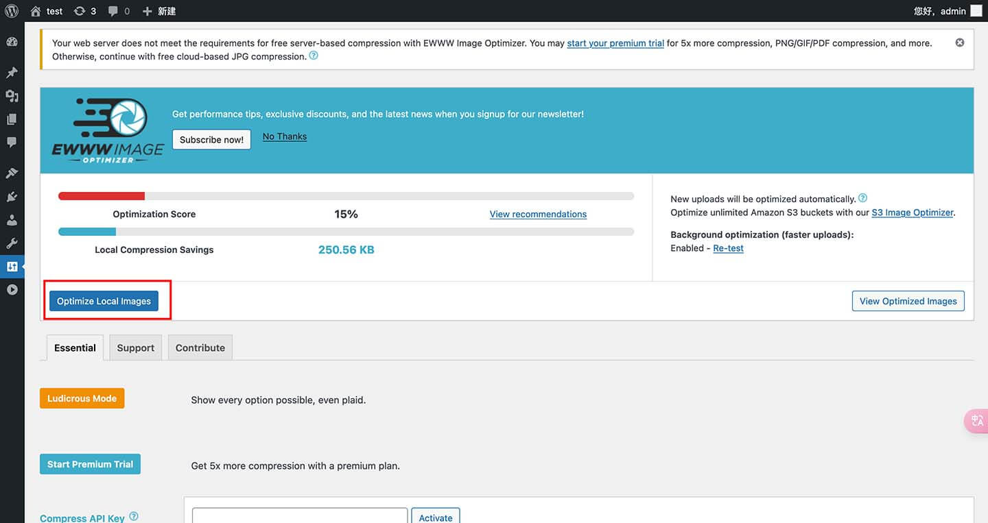Click the '250.56 KB' savings value

tap(346, 250)
